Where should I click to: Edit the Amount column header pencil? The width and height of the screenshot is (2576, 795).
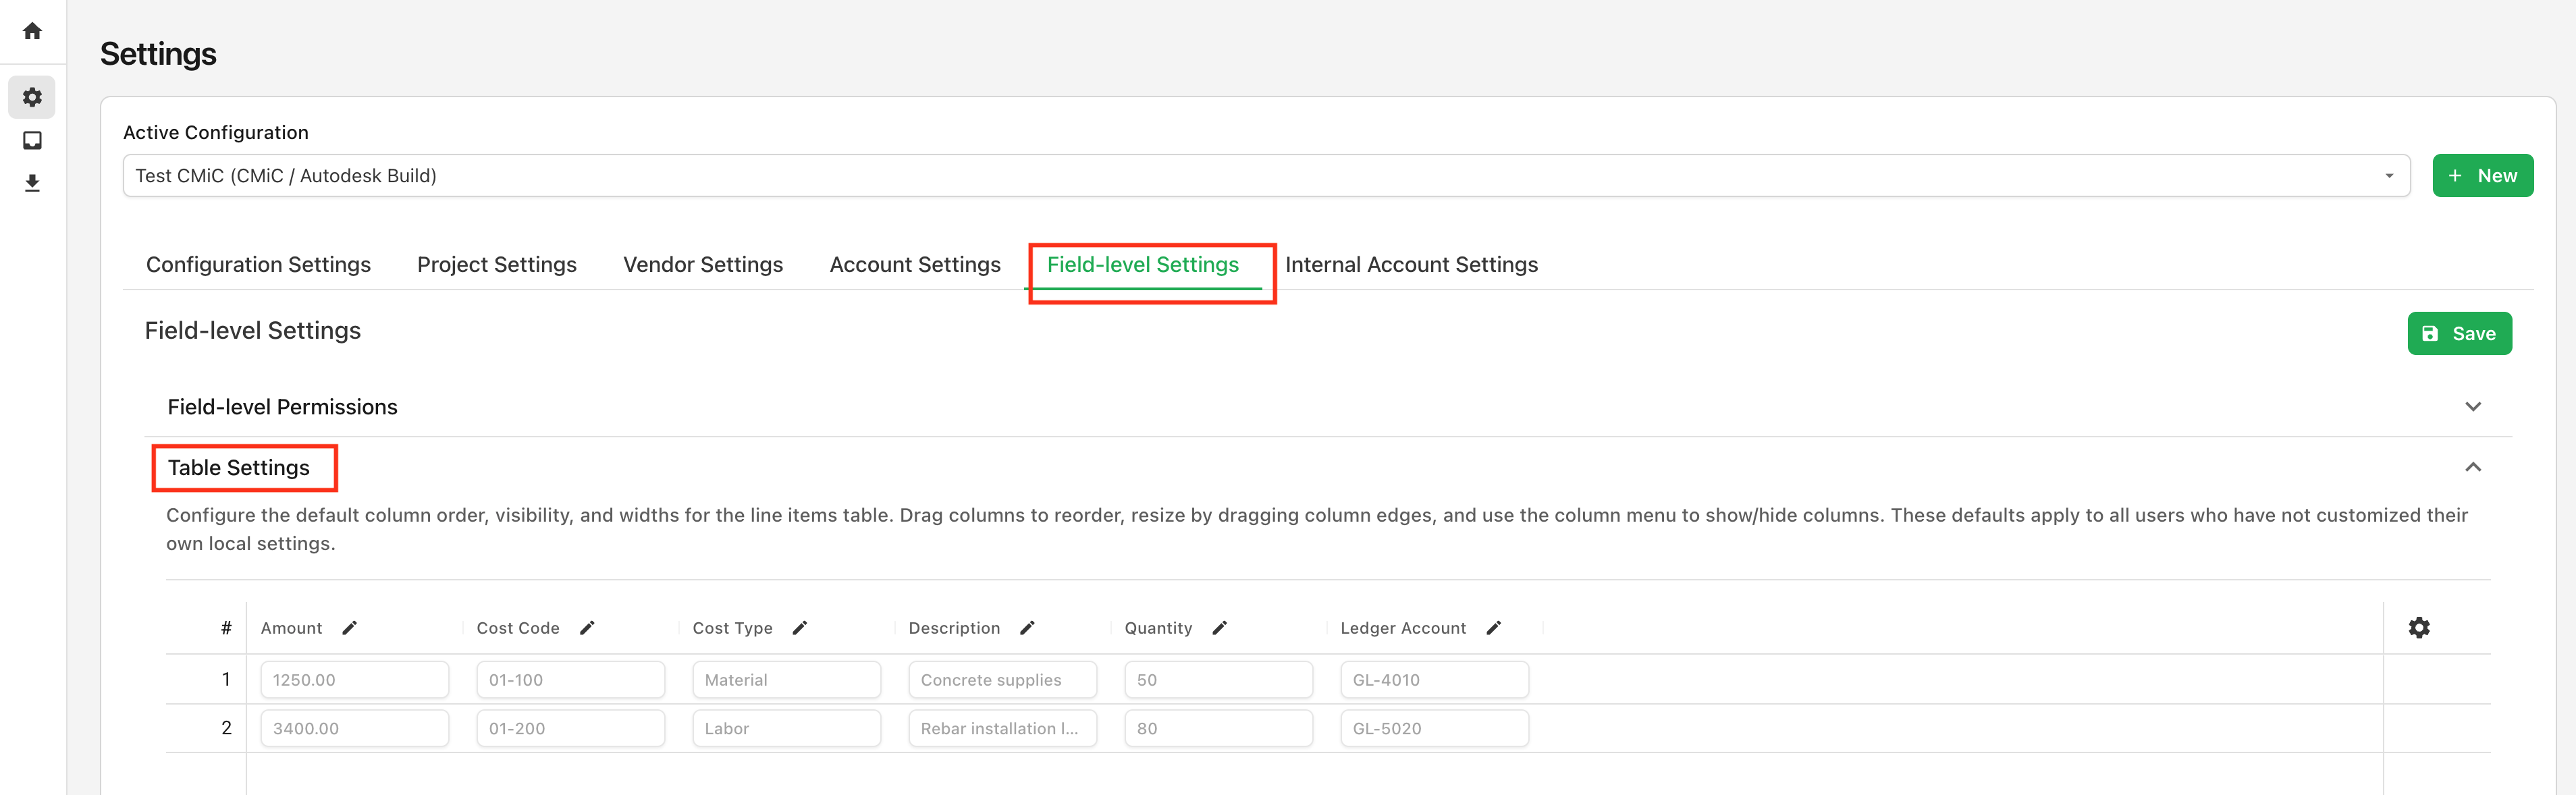click(349, 628)
